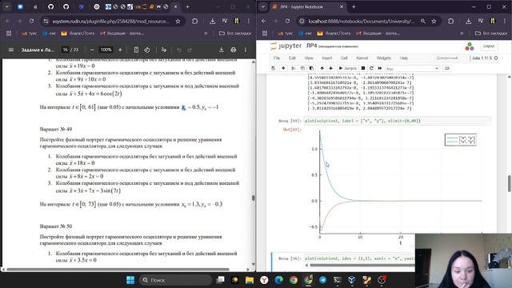
Task: Click PDF horizontal scrollbar
Action: (118, 270)
